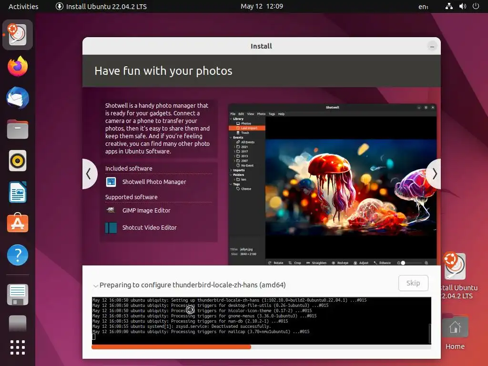Viewport: 488px width, 366px height.
Task: Go to the next slide arrow
Action: pos(434,173)
